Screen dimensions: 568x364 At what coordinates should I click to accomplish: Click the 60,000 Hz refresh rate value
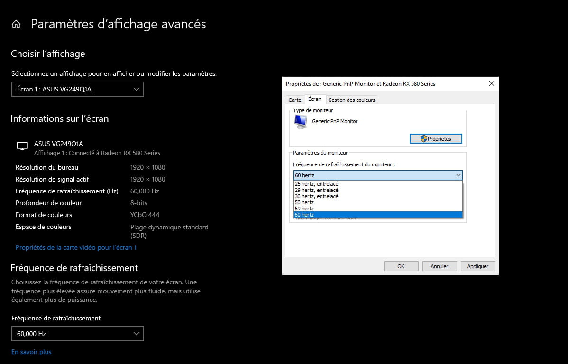pyautogui.click(x=145, y=191)
